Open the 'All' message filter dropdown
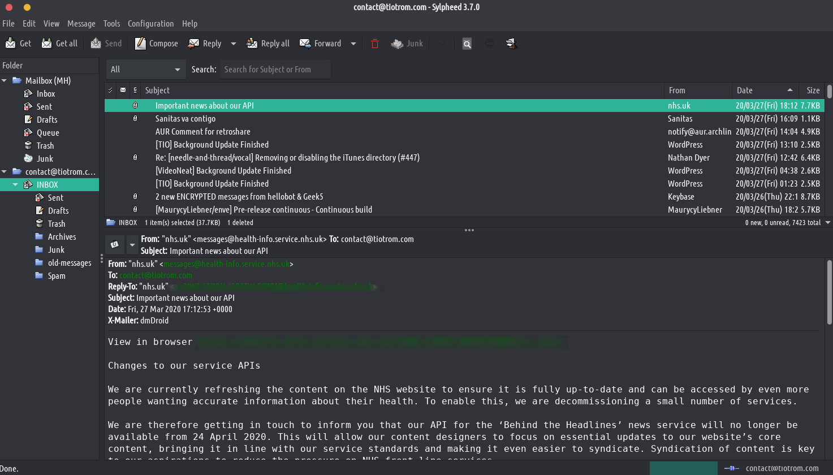Viewport: 833px width, 475px height. (145, 70)
